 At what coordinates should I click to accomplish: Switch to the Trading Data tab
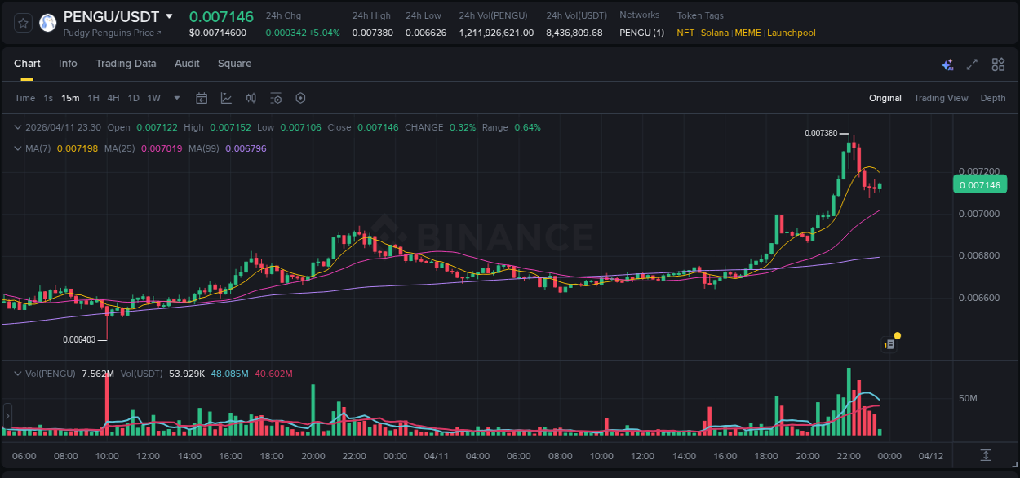[x=126, y=64]
